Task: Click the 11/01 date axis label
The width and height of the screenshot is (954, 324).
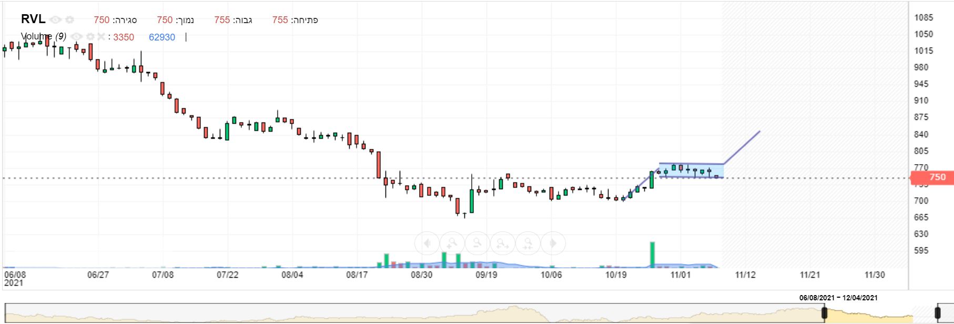Action: point(680,275)
